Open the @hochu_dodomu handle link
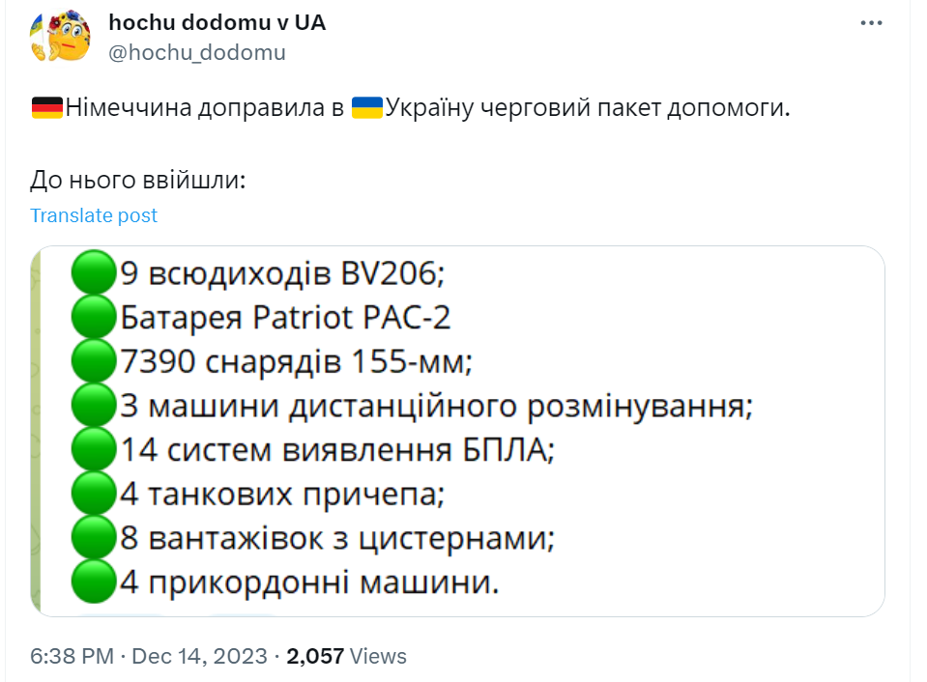927x682 pixels. click(x=197, y=52)
